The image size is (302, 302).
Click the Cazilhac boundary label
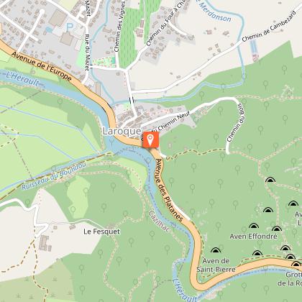click(x=160, y=221)
